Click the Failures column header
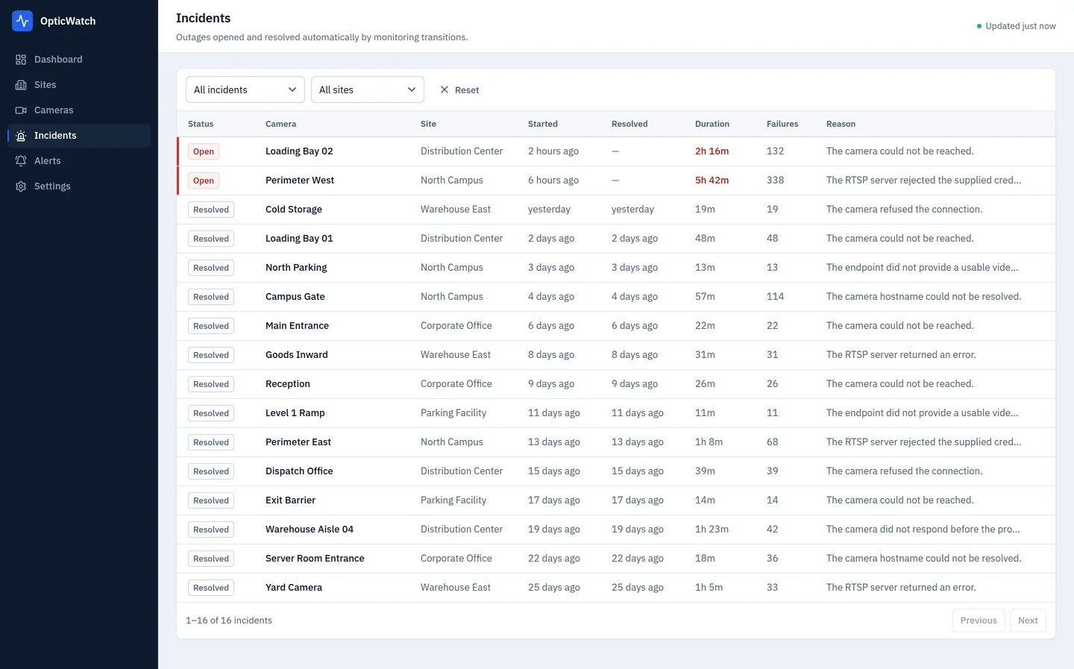Image resolution: width=1074 pixels, height=669 pixels. 782,124
